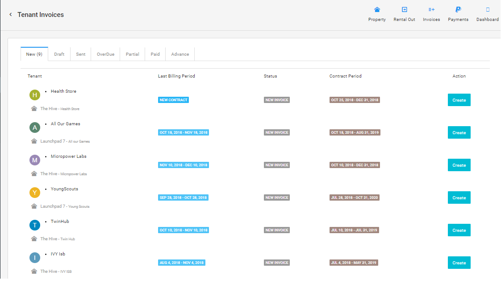This screenshot has width=501, height=288.
Task: Create invoice for Micropower Labs
Action: tap(459, 165)
